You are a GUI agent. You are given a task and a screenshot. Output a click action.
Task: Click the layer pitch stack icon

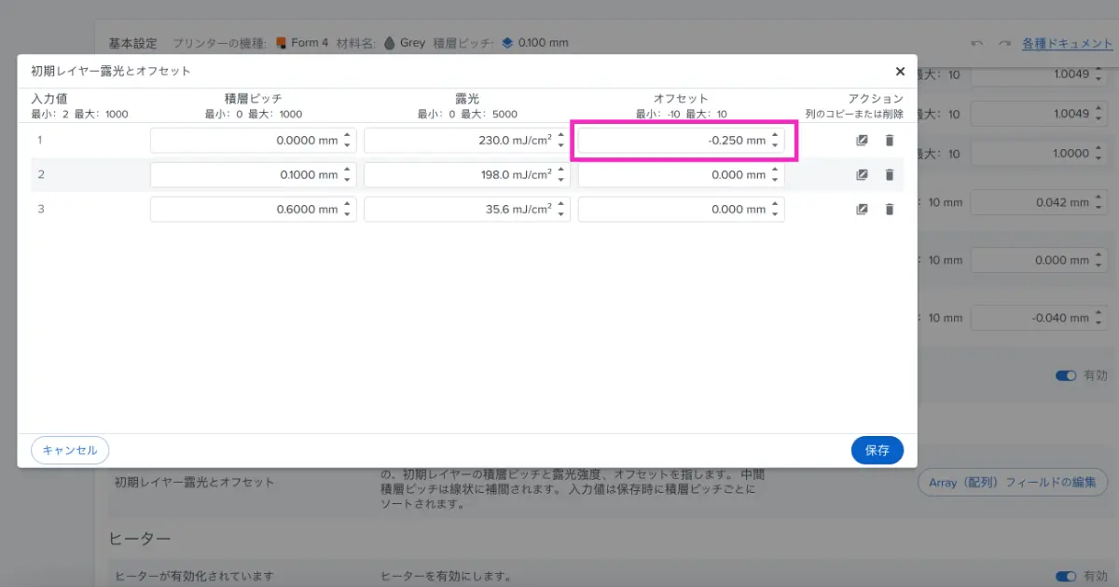pyautogui.click(x=507, y=43)
